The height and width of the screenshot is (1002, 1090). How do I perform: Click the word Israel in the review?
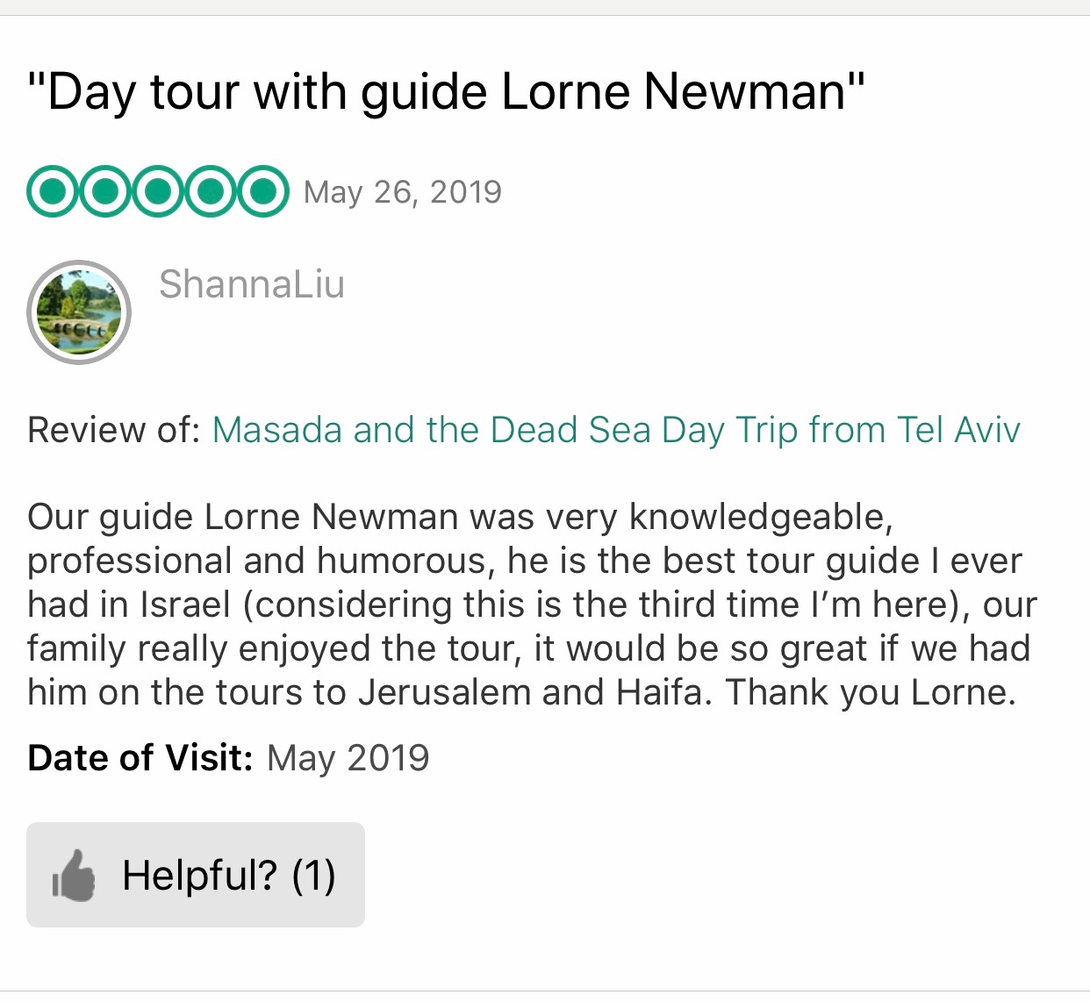coord(182,605)
